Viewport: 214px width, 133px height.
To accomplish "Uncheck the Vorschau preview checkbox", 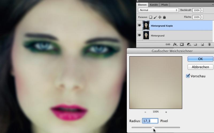I will [x=188, y=76].
